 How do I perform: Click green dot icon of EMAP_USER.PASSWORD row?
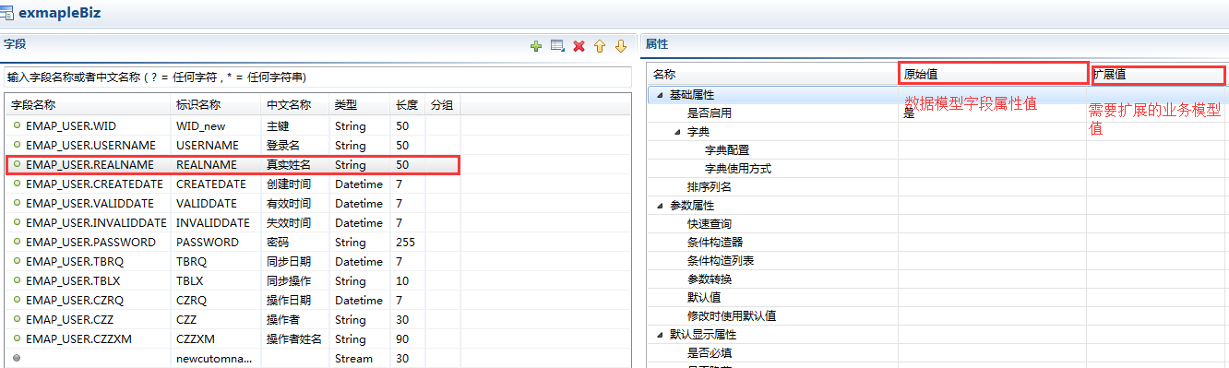17,241
